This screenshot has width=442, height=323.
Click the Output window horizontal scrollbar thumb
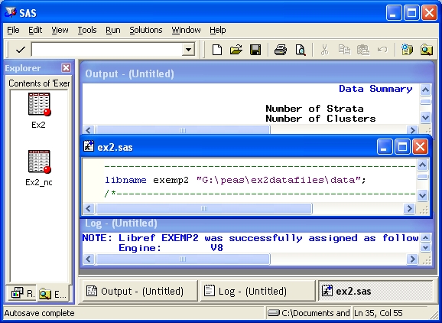[183, 130]
